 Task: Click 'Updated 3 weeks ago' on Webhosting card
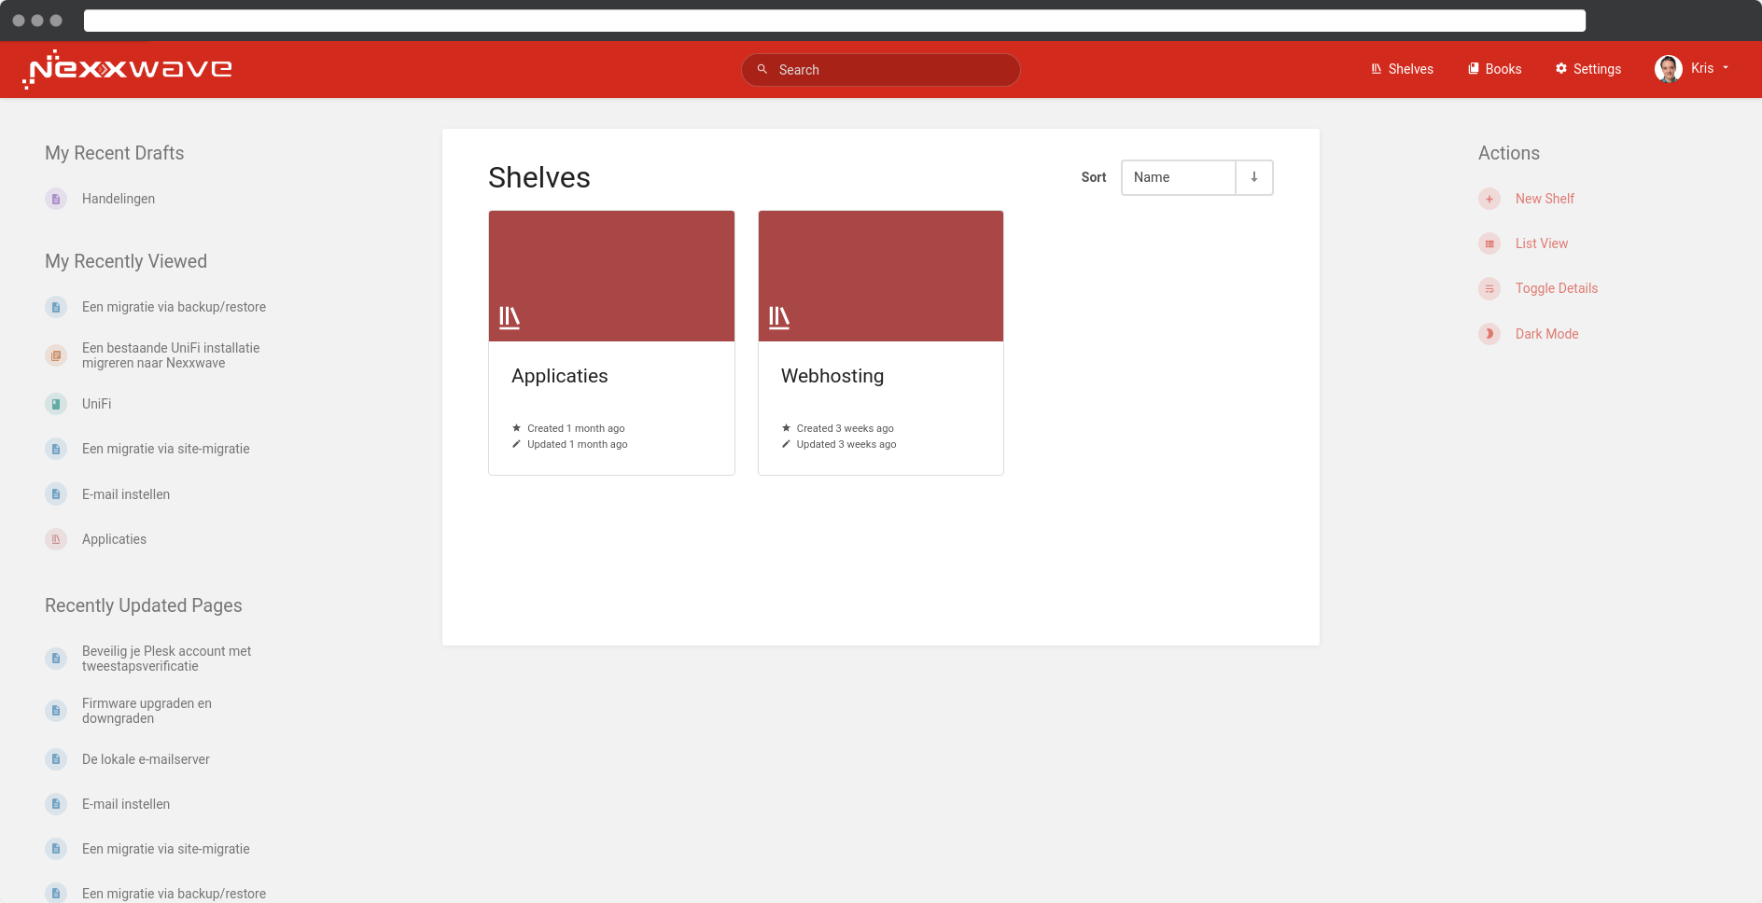click(846, 444)
